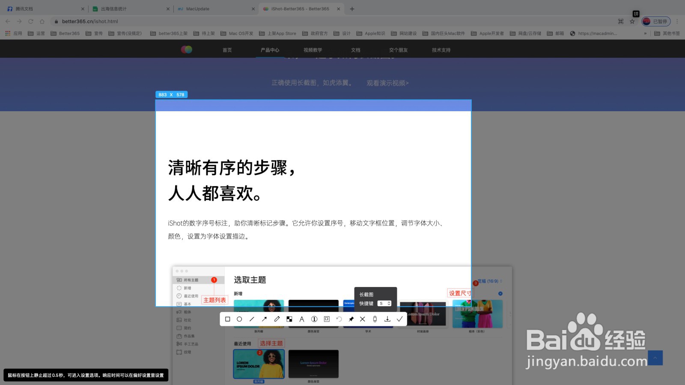Screen dimensions: 685x385
Task: Close the MacUpdate tab
Action: coord(253,9)
